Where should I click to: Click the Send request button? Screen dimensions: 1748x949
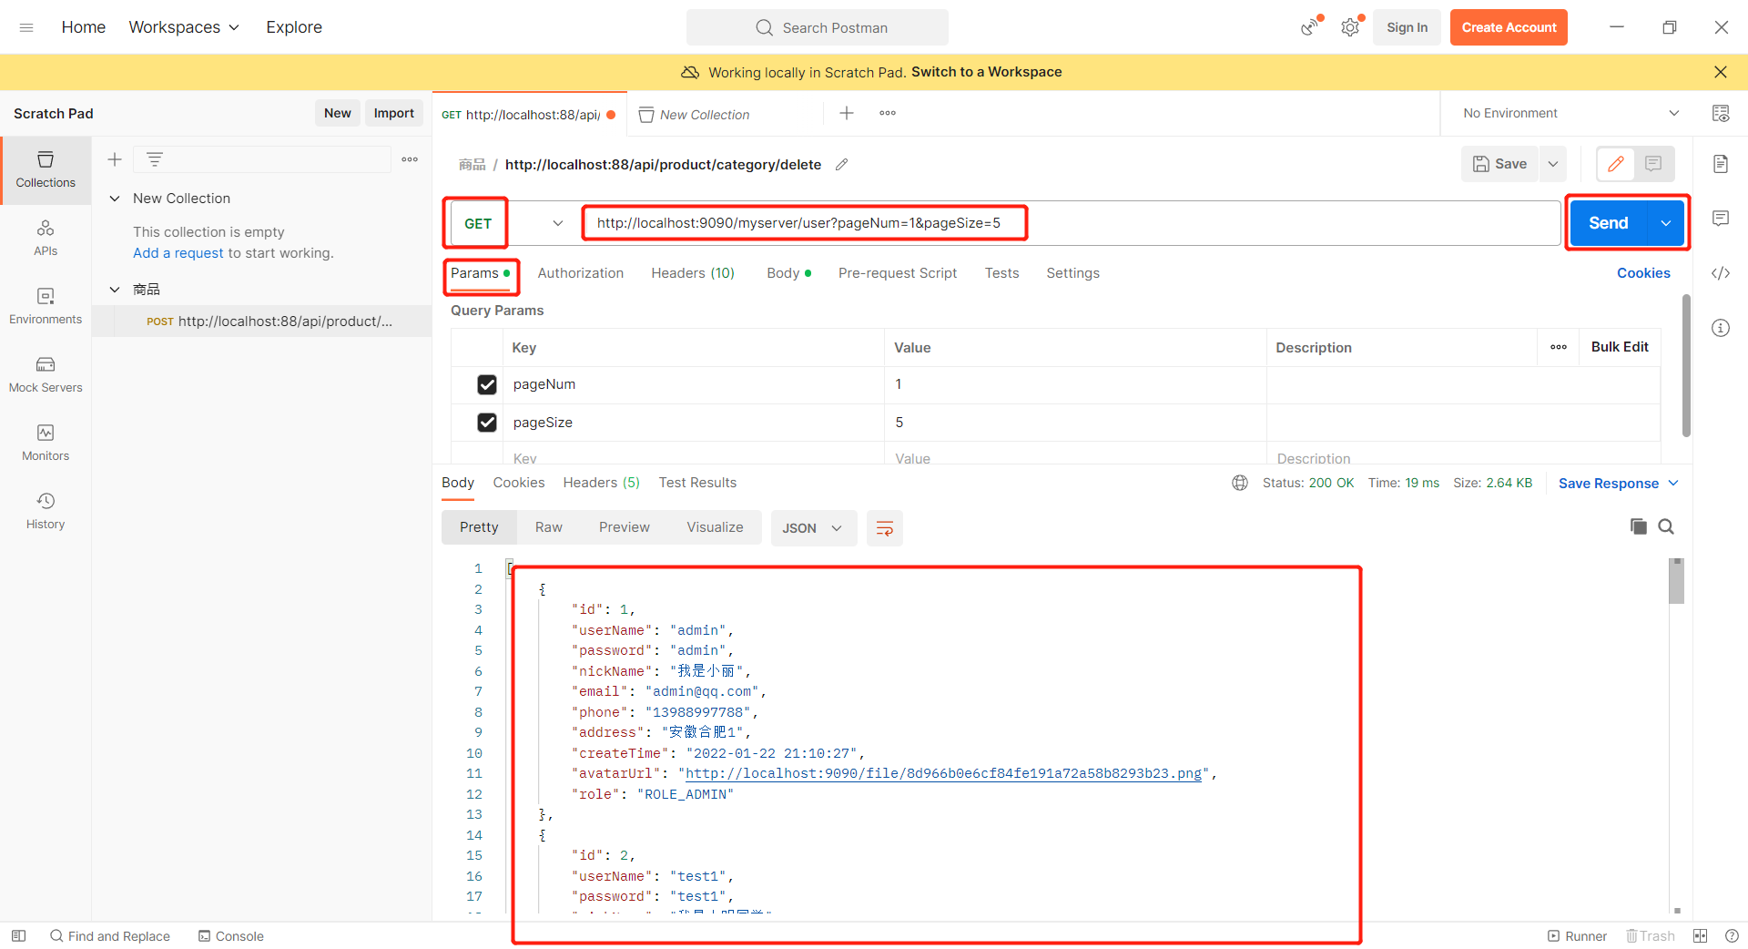click(x=1608, y=223)
